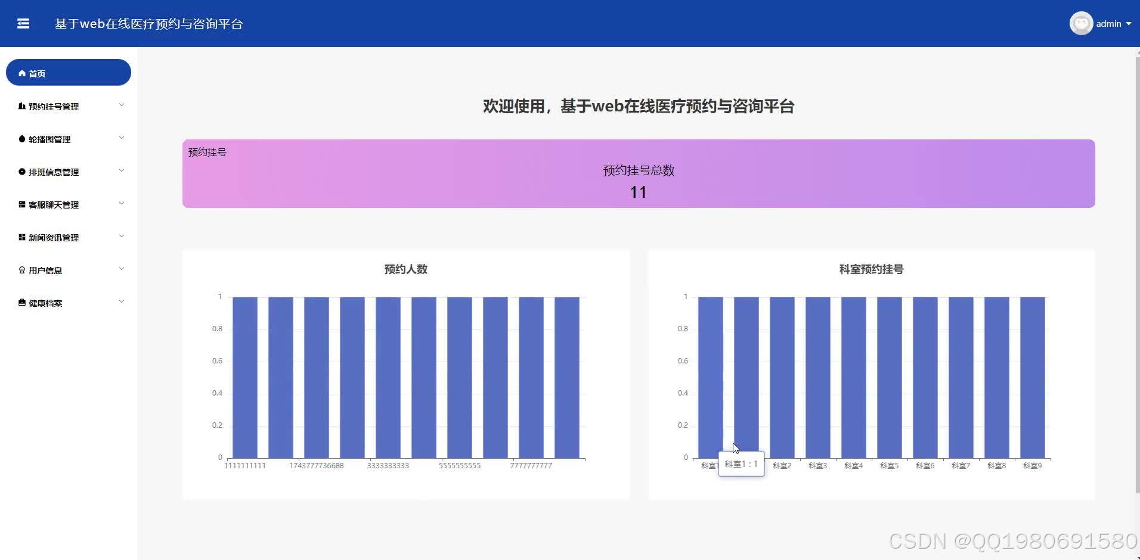The width and height of the screenshot is (1140, 560).
Task: Click the 预约挂号 summary card
Action: [637, 173]
